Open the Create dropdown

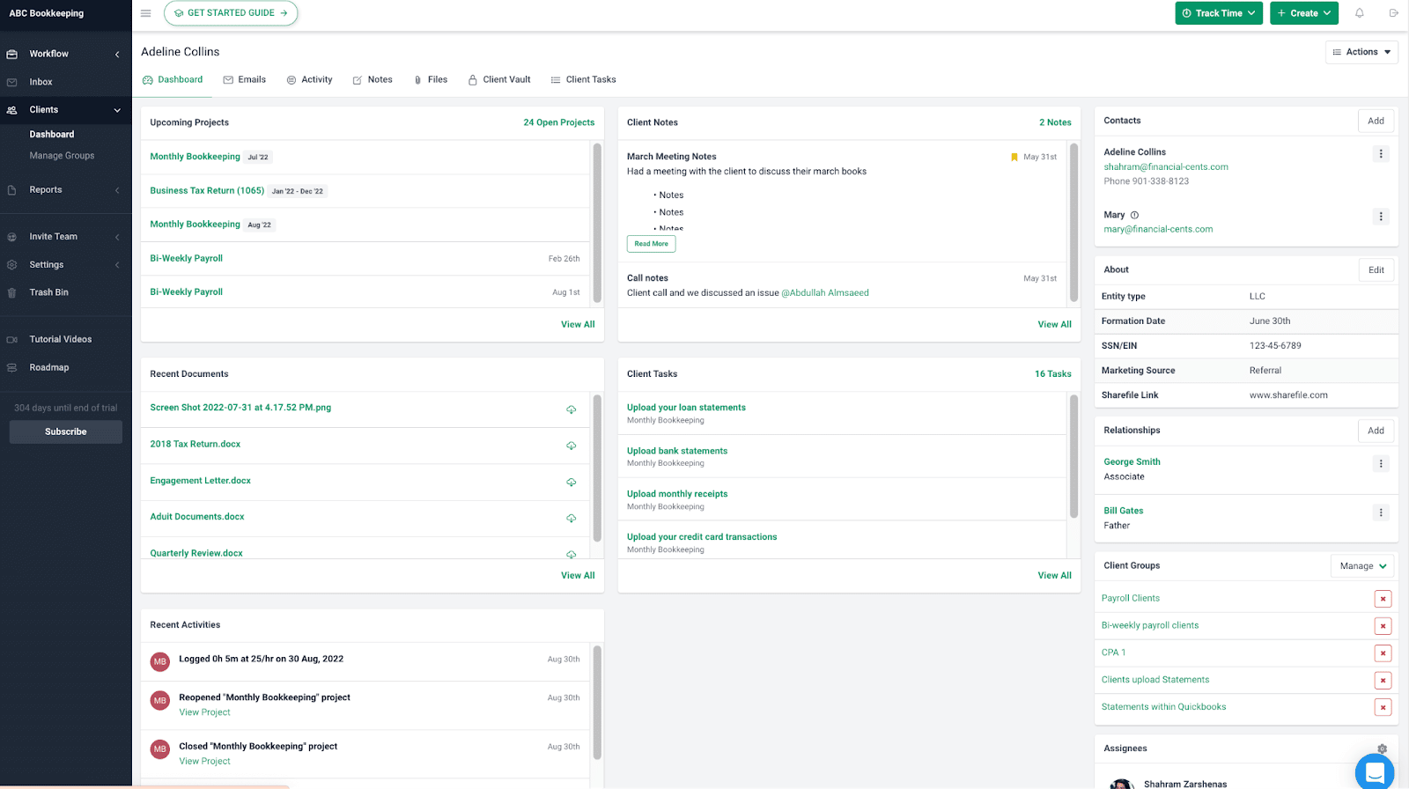(1304, 13)
